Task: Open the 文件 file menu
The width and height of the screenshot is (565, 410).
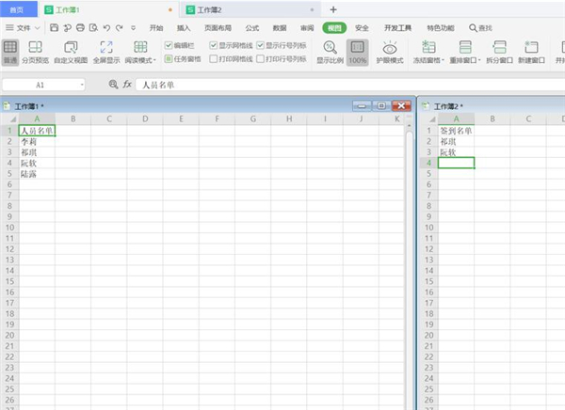Action: [x=24, y=27]
